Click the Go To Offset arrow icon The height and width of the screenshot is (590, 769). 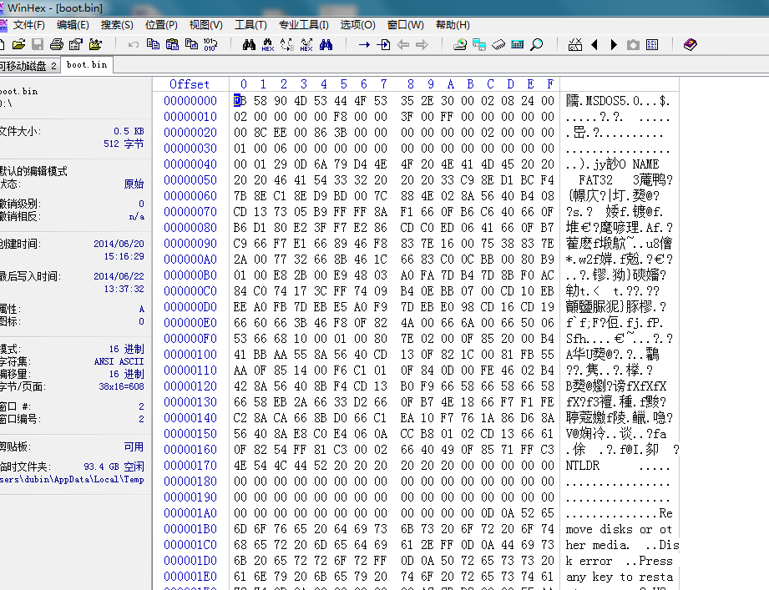coord(364,44)
